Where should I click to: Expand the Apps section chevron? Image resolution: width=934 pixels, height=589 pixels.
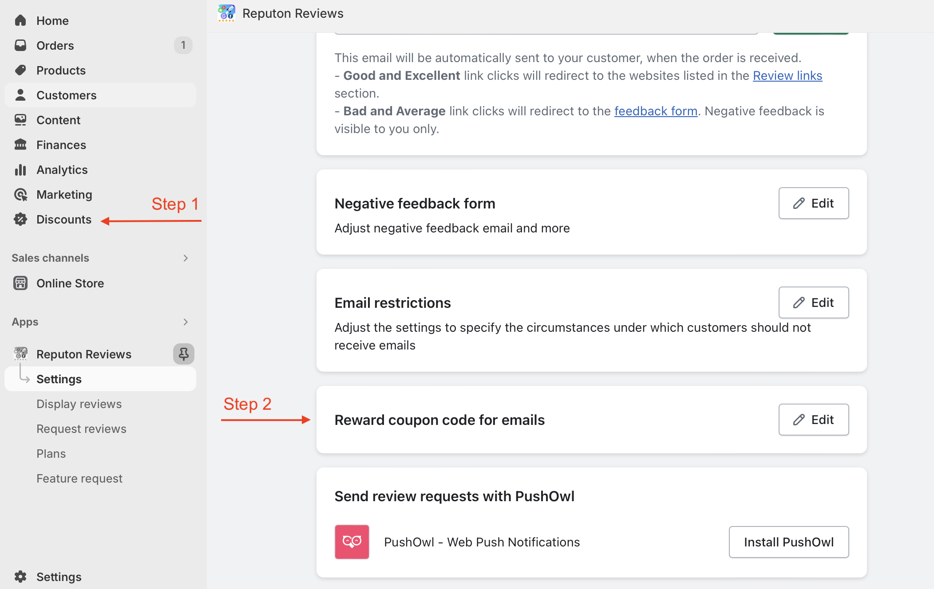[x=186, y=322]
